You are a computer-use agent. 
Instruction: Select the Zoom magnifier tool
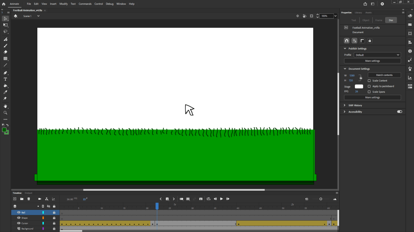pyautogui.click(x=5, y=113)
